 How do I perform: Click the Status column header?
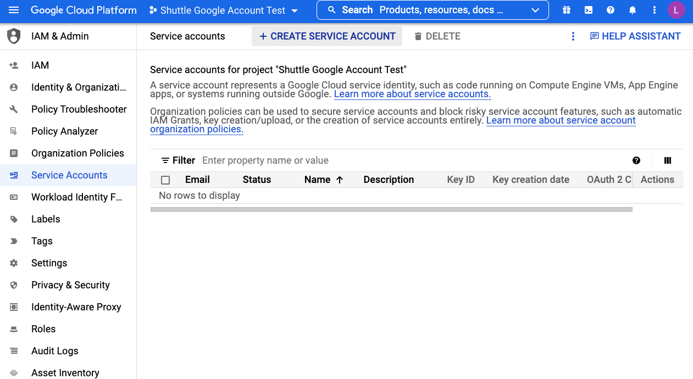point(257,180)
